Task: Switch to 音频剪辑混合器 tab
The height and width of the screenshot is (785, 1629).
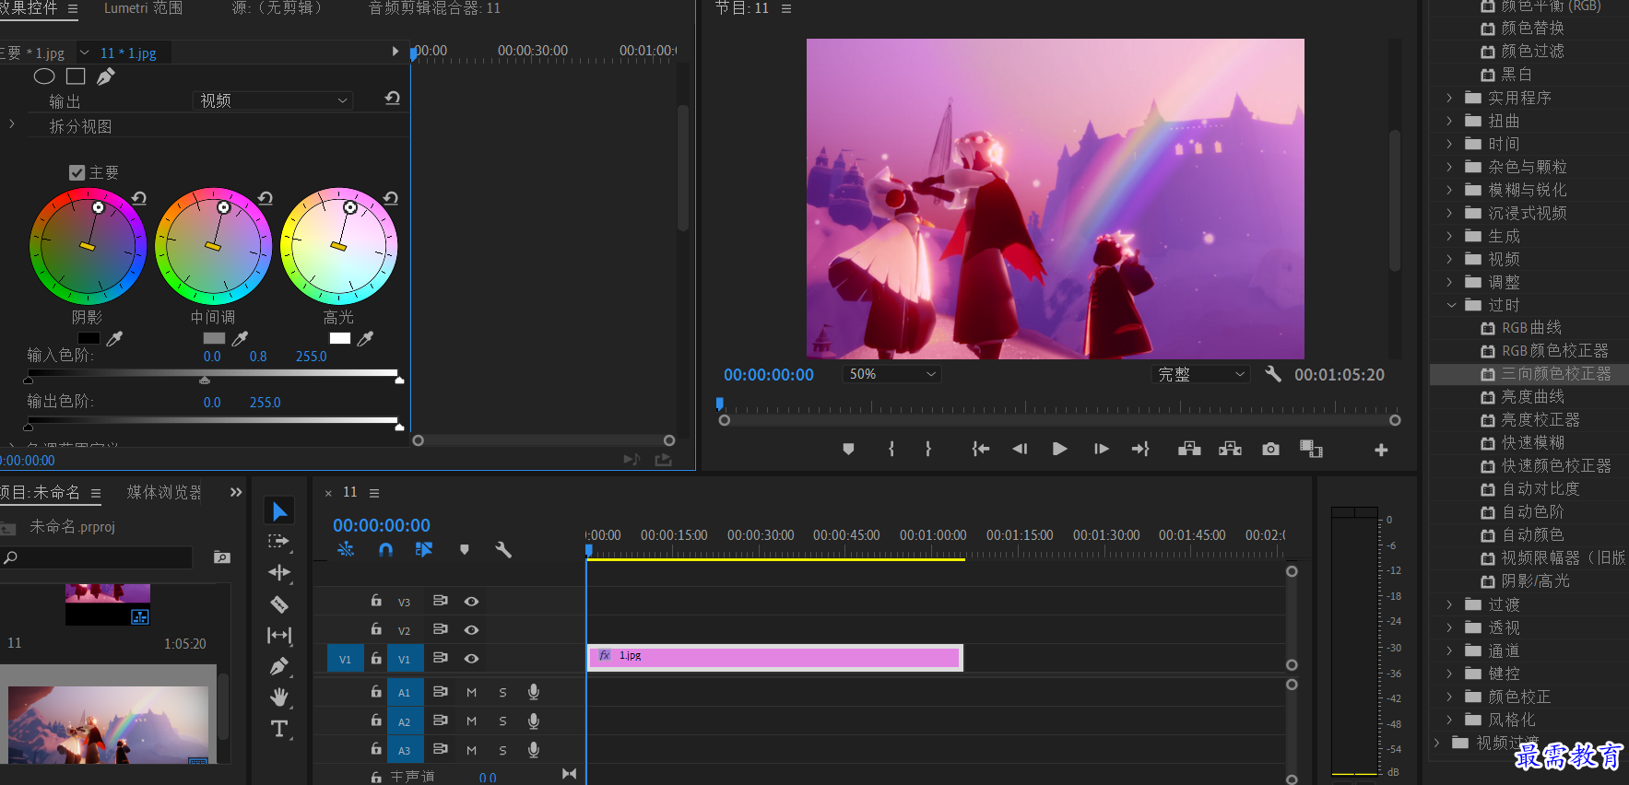Action: pos(434,8)
